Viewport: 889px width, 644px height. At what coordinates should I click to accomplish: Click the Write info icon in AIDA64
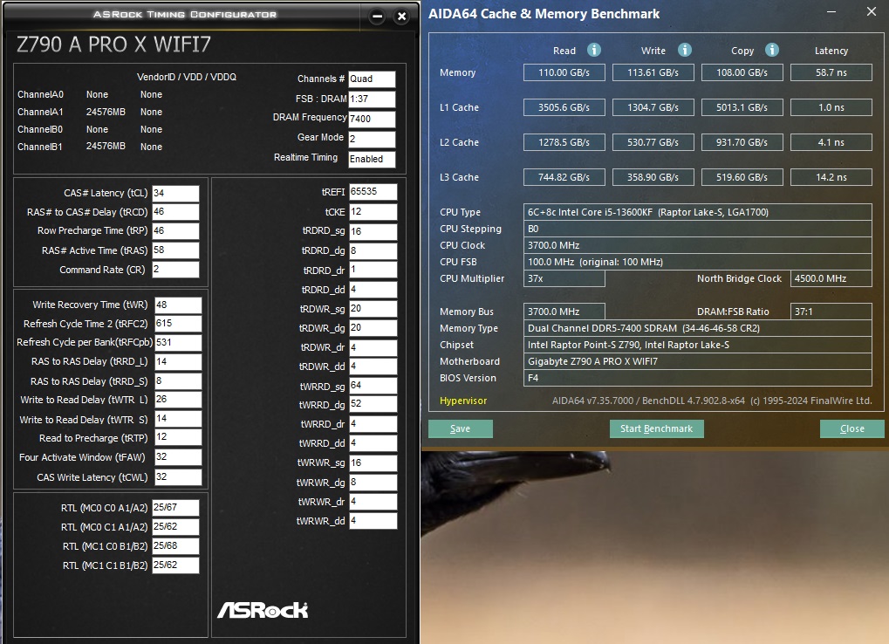pyautogui.click(x=685, y=50)
